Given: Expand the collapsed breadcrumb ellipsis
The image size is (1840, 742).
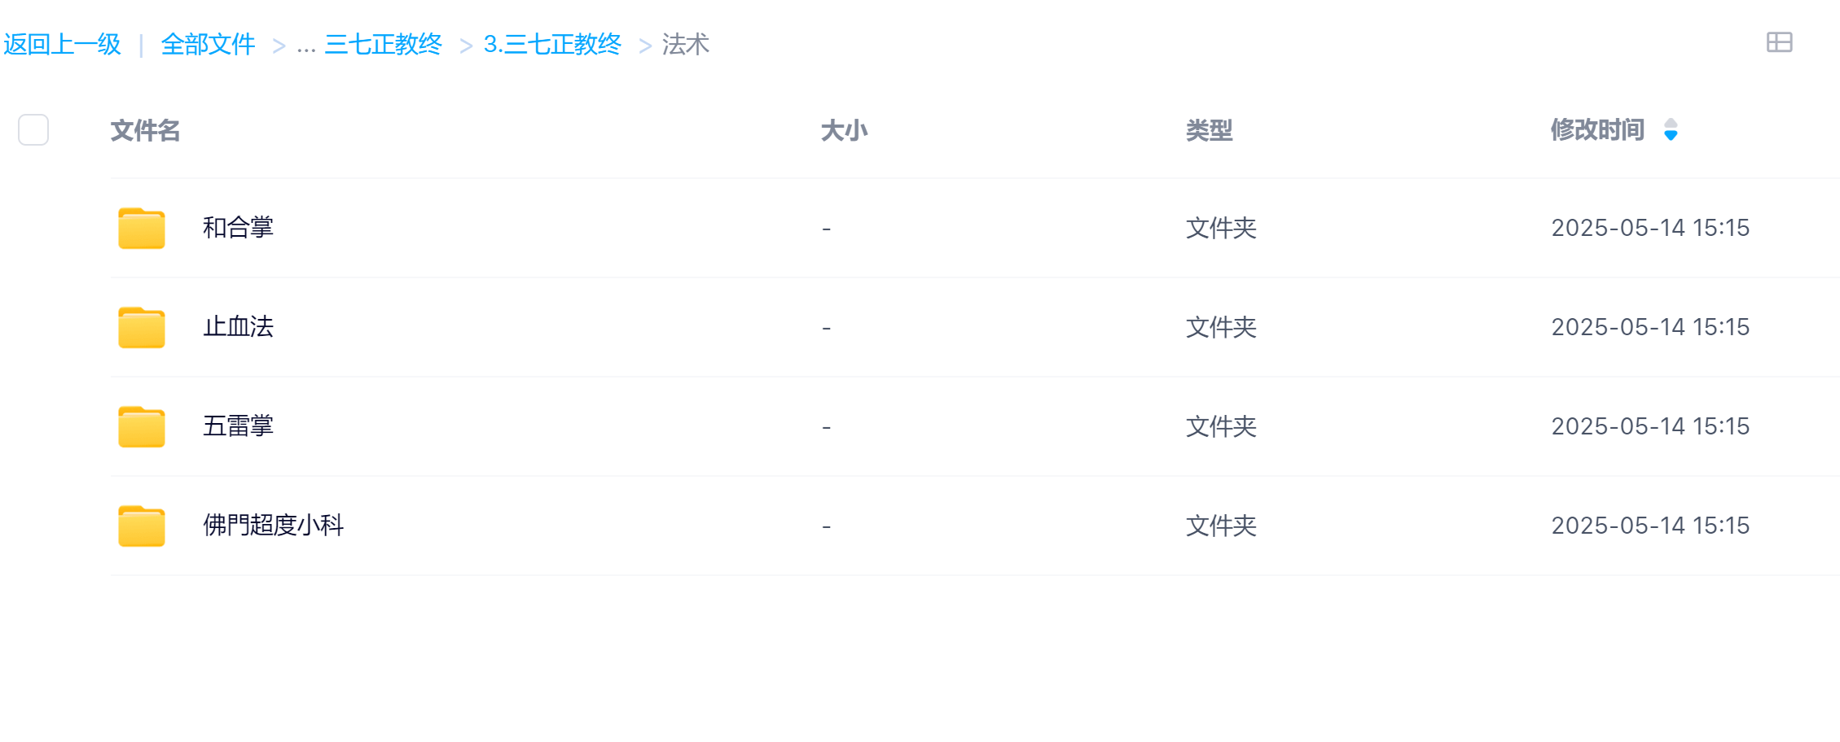Looking at the screenshot, I should pyautogui.click(x=306, y=45).
